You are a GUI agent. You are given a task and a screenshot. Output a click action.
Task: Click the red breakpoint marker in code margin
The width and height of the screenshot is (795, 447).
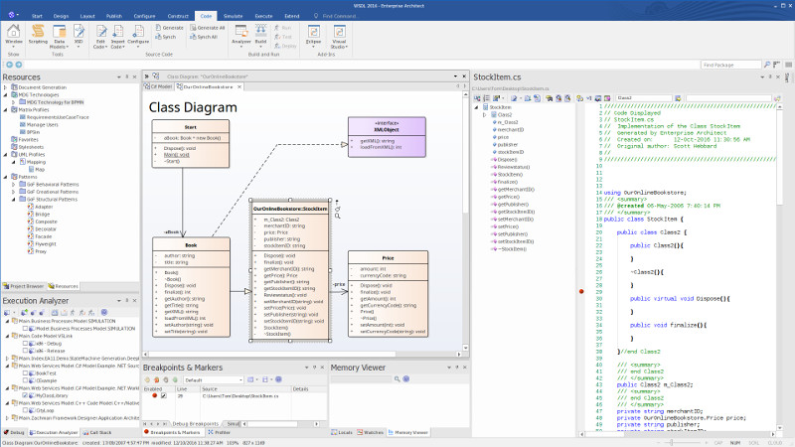click(x=581, y=291)
